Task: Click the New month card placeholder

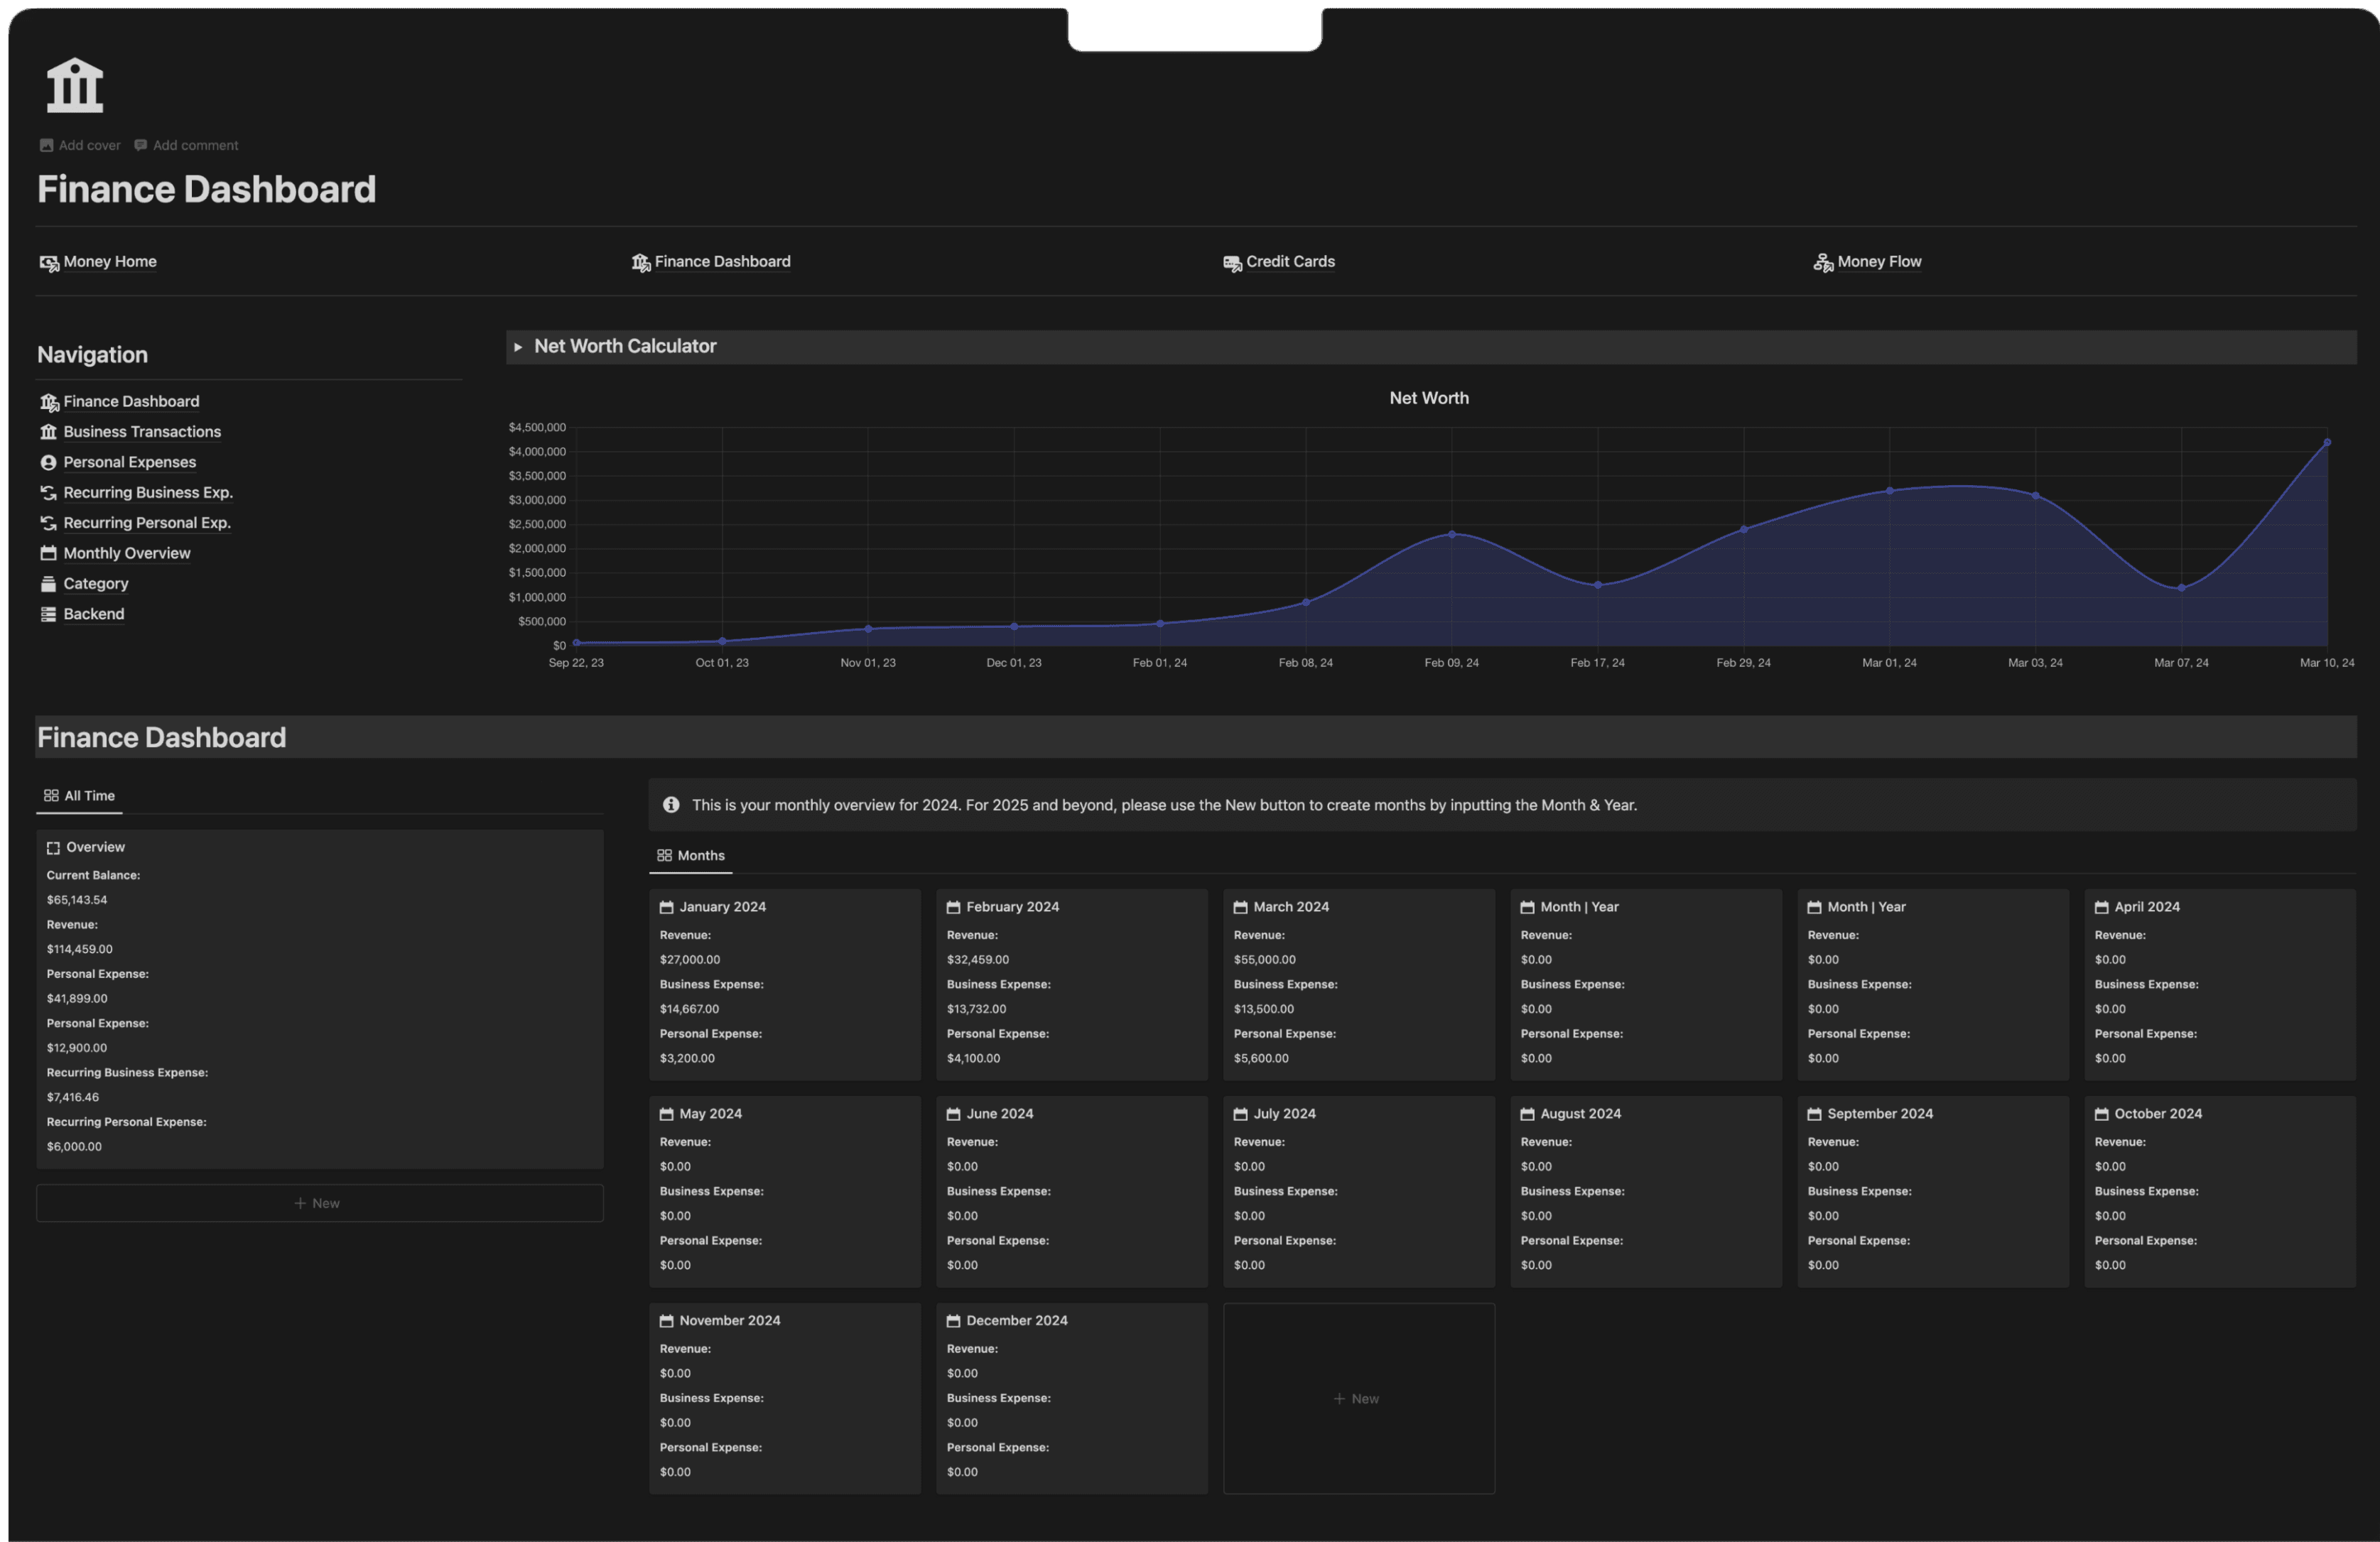Action: click(x=1358, y=1399)
